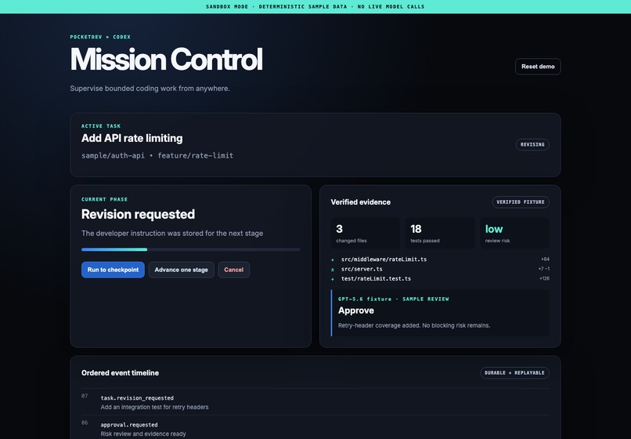The width and height of the screenshot is (631, 439).
Task: Cancel the active task
Action: (x=234, y=270)
